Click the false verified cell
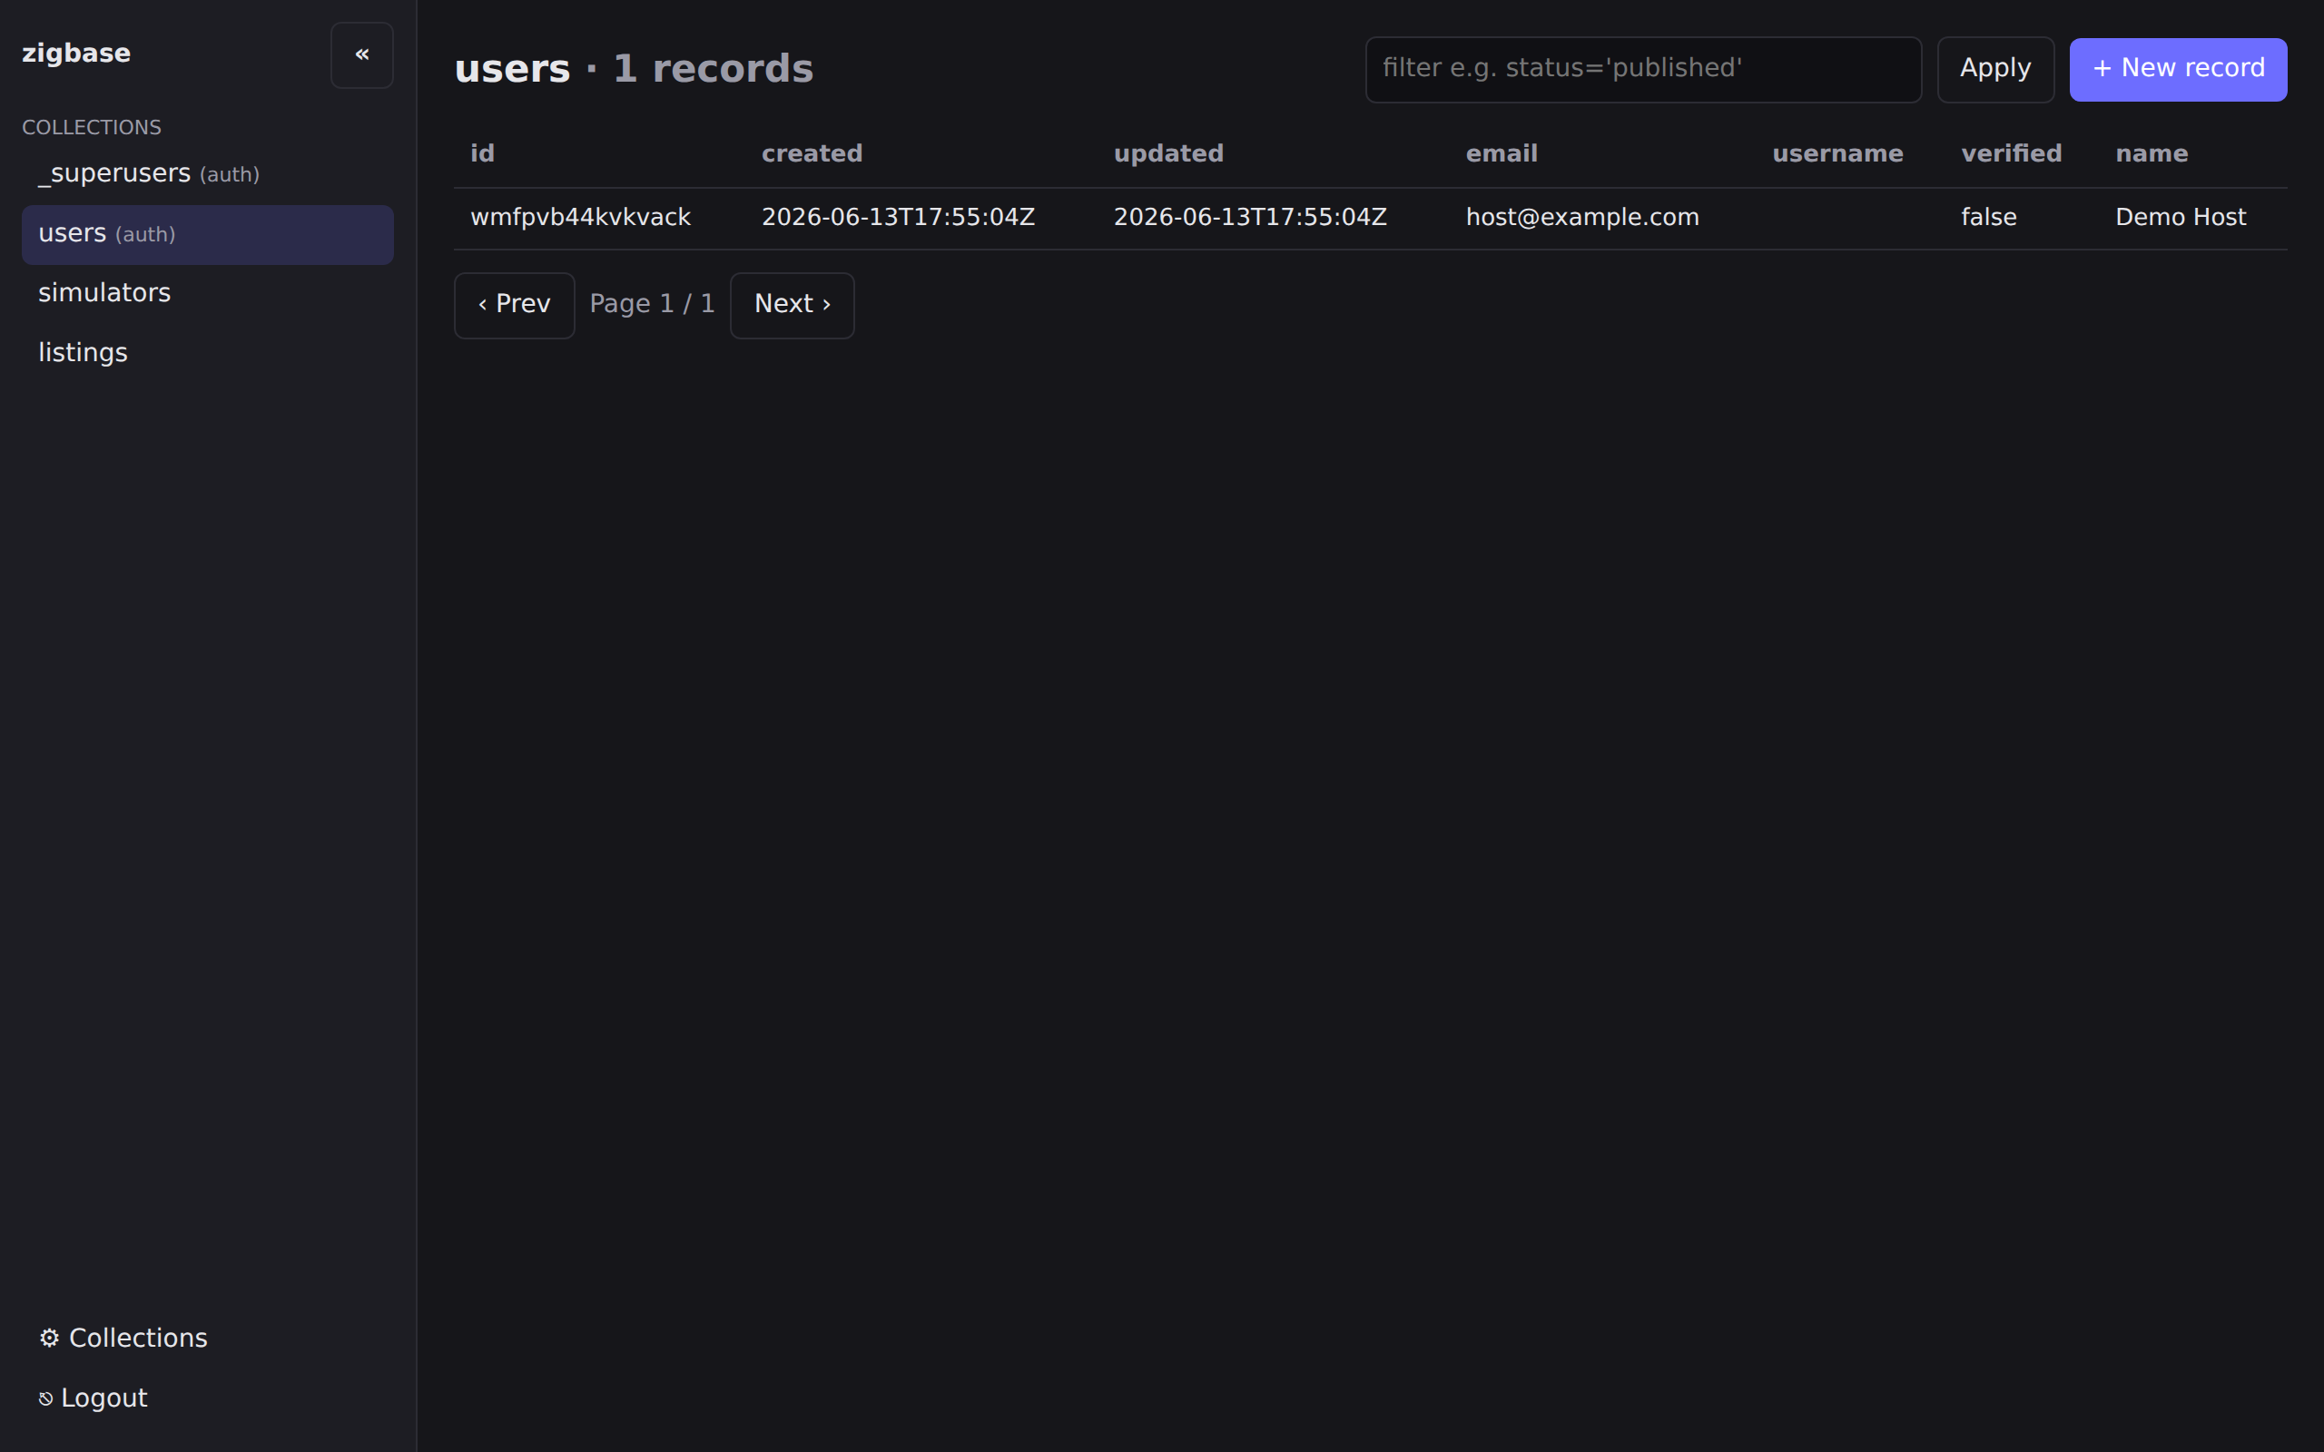The image size is (2324, 1452). (1988, 218)
